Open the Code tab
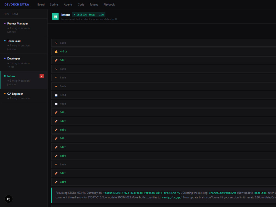276x207 pixels. pyautogui.click(x=81, y=5)
